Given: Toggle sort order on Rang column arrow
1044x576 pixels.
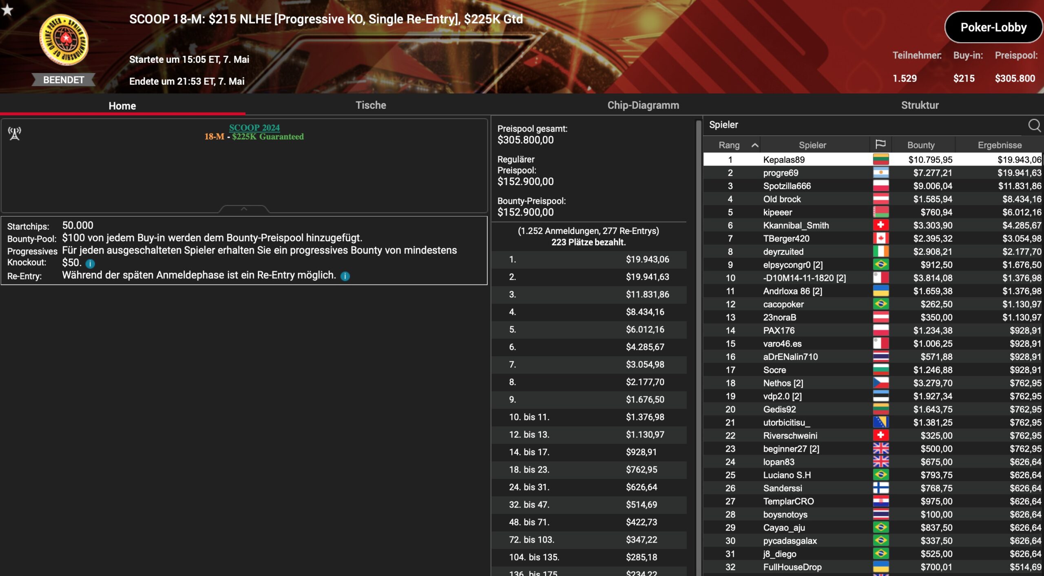Looking at the screenshot, I should pyautogui.click(x=755, y=145).
